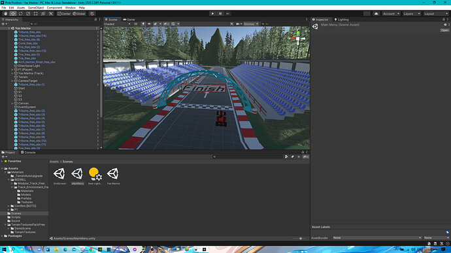Viewport: 451px width, 253px height.
Task: Toggle pivot mode Center button
Action: click(64, 14)
